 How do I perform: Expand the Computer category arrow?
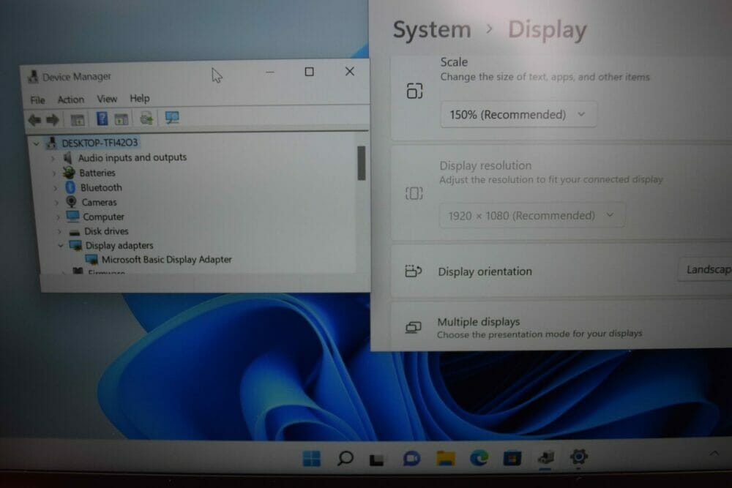tap(58, 217)
